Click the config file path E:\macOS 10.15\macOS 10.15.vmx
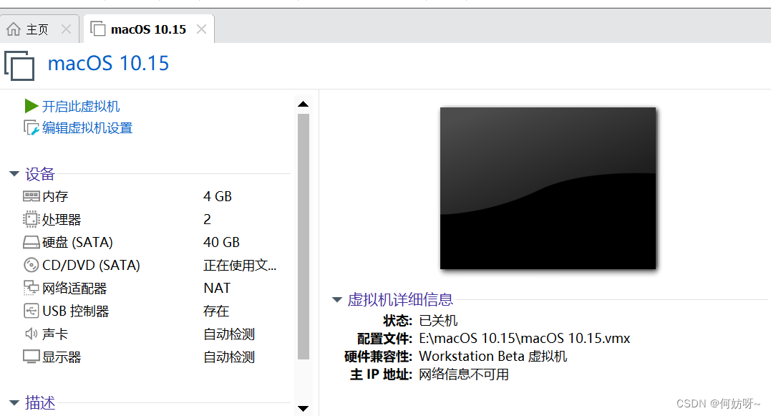 tap(525, 338)
